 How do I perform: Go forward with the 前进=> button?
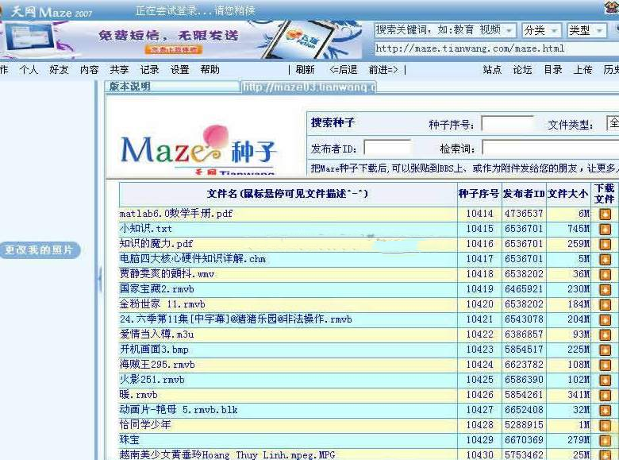[383, 70]
